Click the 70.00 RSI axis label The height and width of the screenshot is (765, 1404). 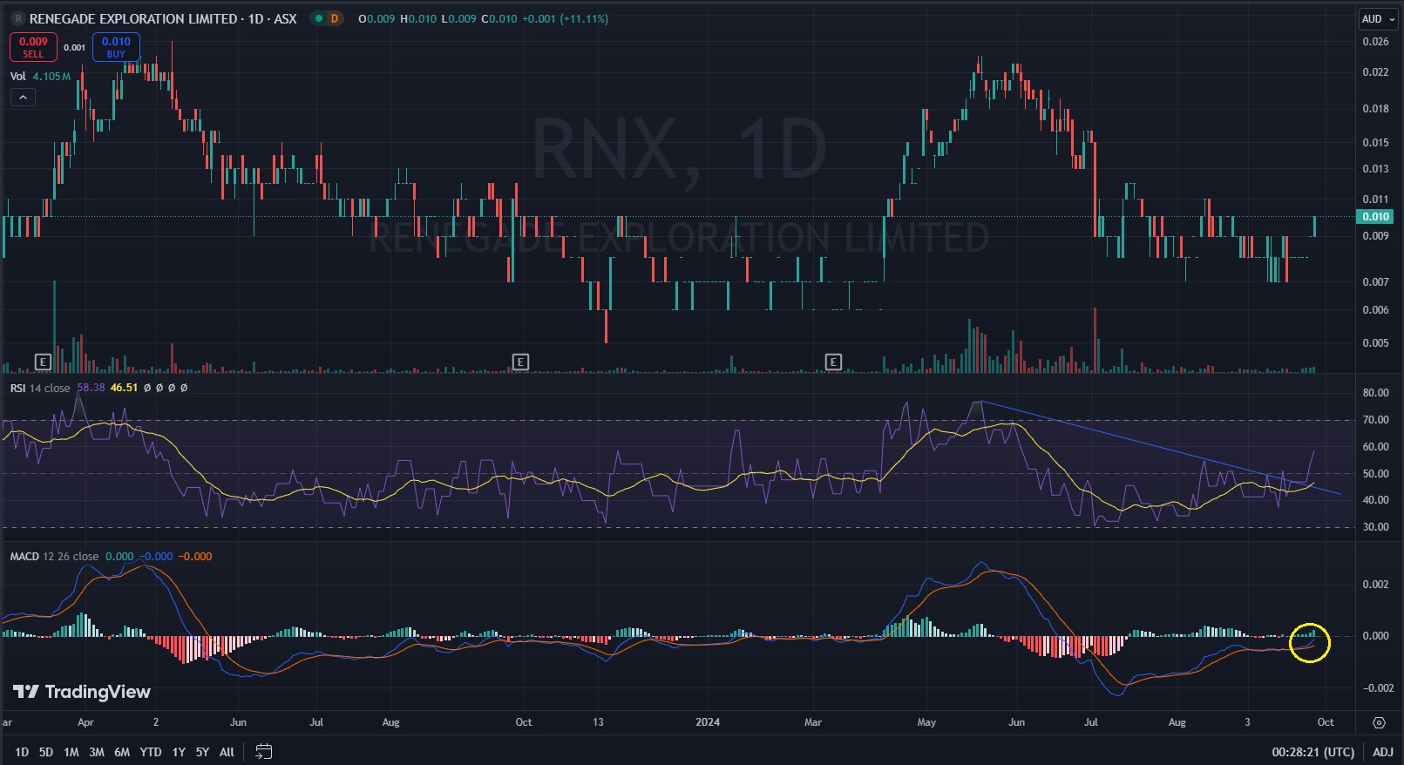pos(1375,419)
